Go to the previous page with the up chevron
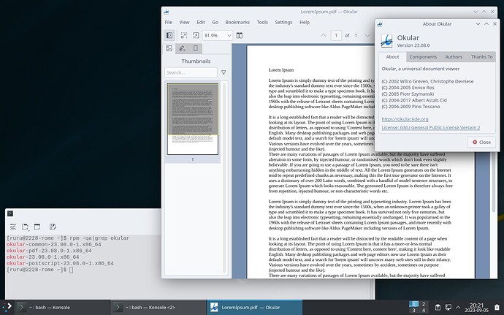504x315 pixels. pyautogui.click(x=324, y=35)
